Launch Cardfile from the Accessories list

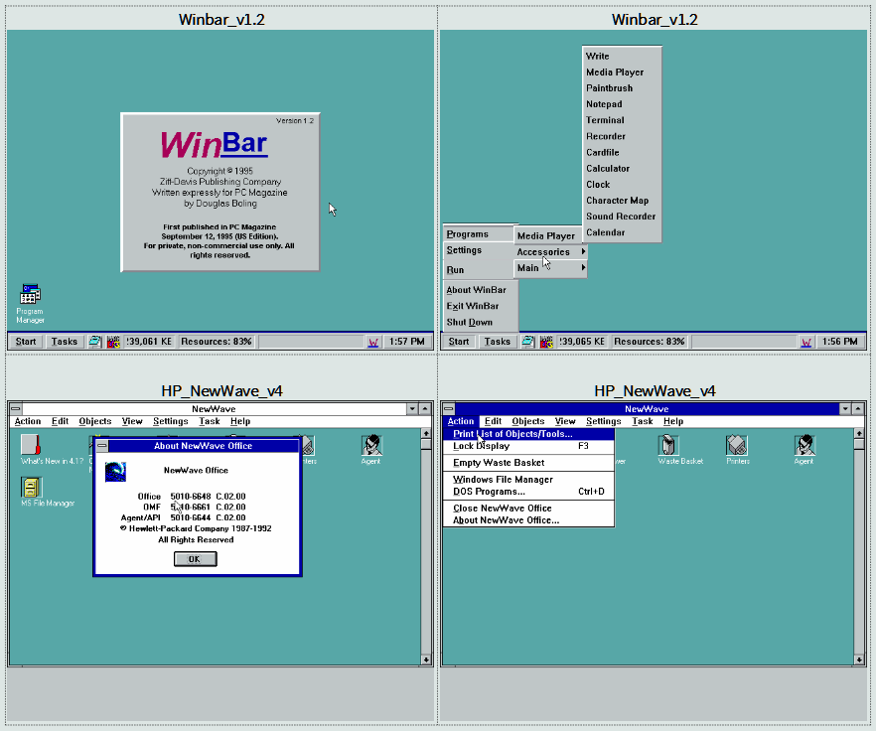tap(622, 153)
